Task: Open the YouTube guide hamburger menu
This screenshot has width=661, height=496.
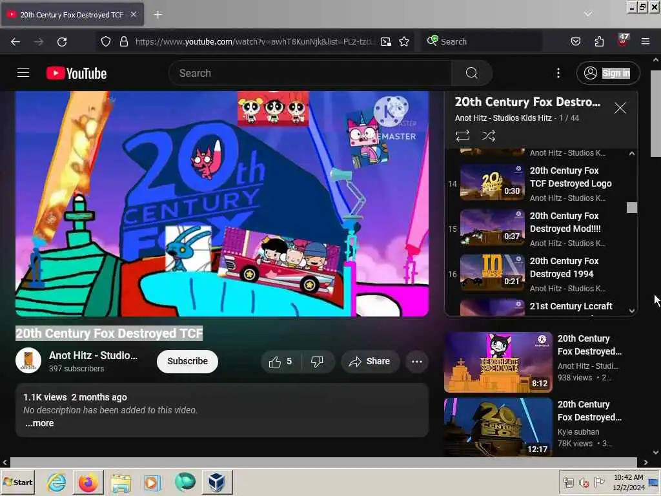Action: click(23, 73)
